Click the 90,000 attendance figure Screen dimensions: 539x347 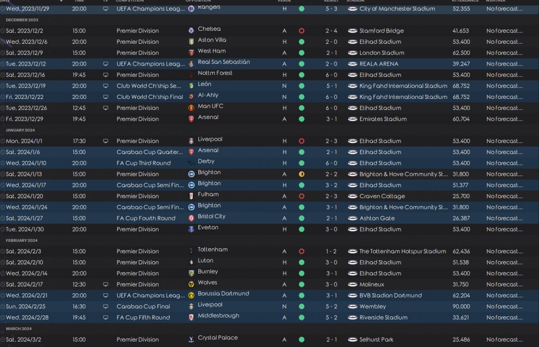point(461,306)
